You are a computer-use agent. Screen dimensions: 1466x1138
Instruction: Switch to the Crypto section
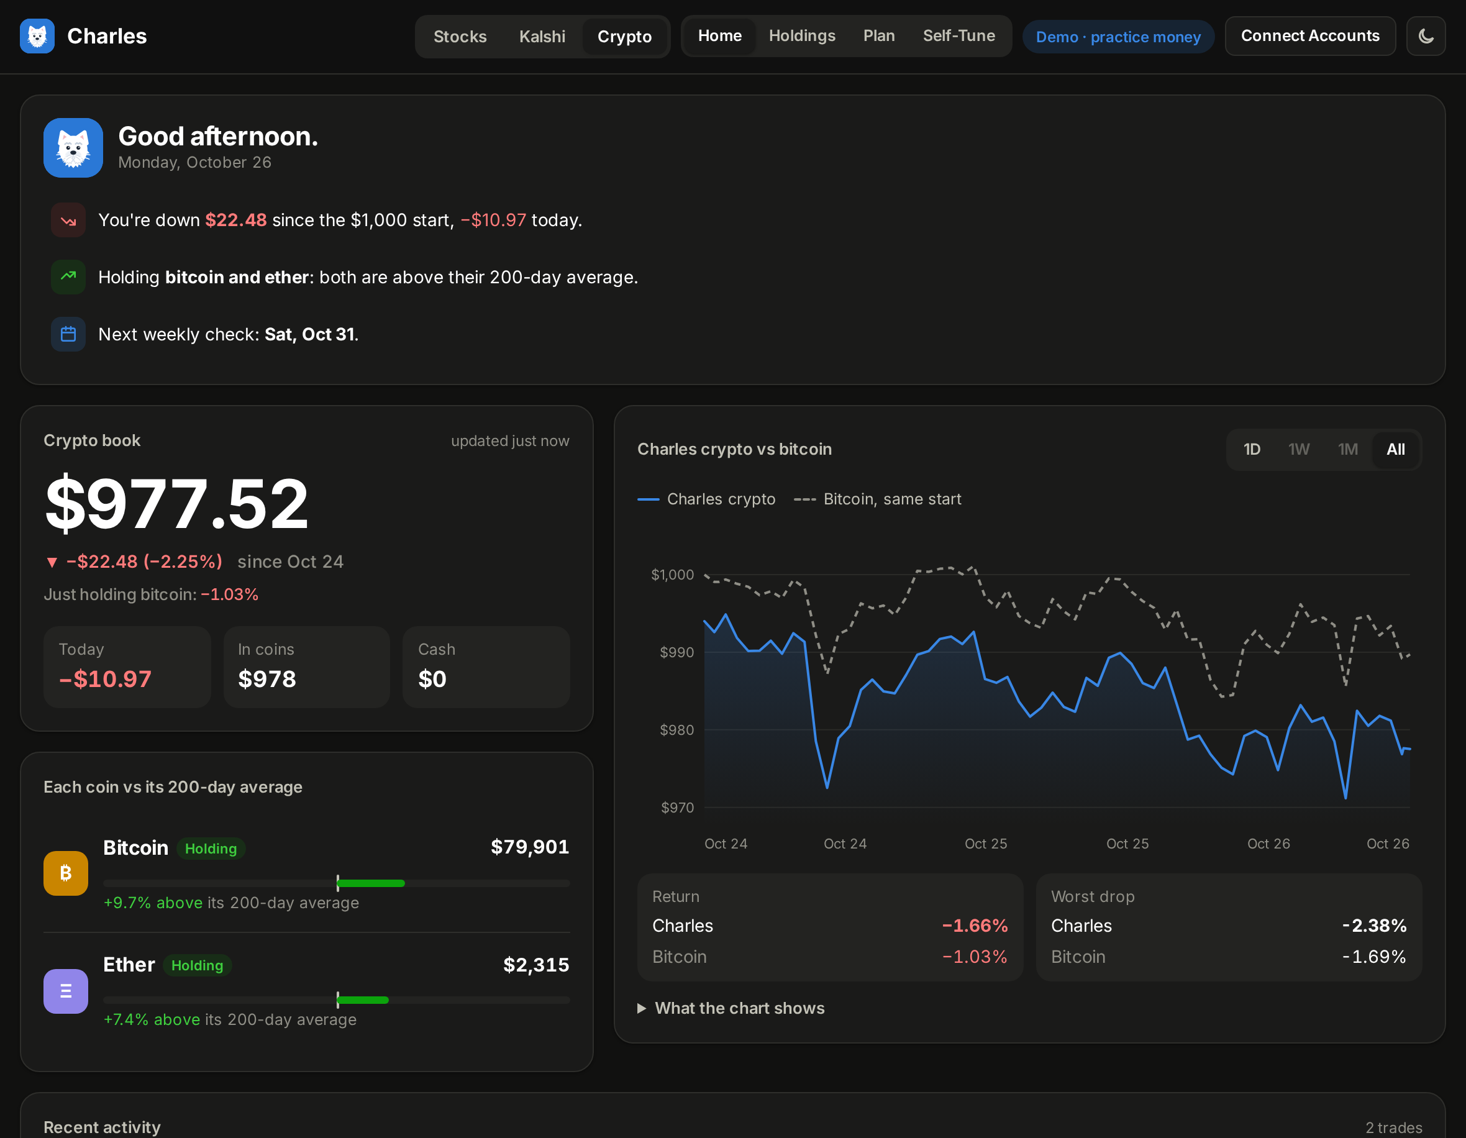click(624, 36)
